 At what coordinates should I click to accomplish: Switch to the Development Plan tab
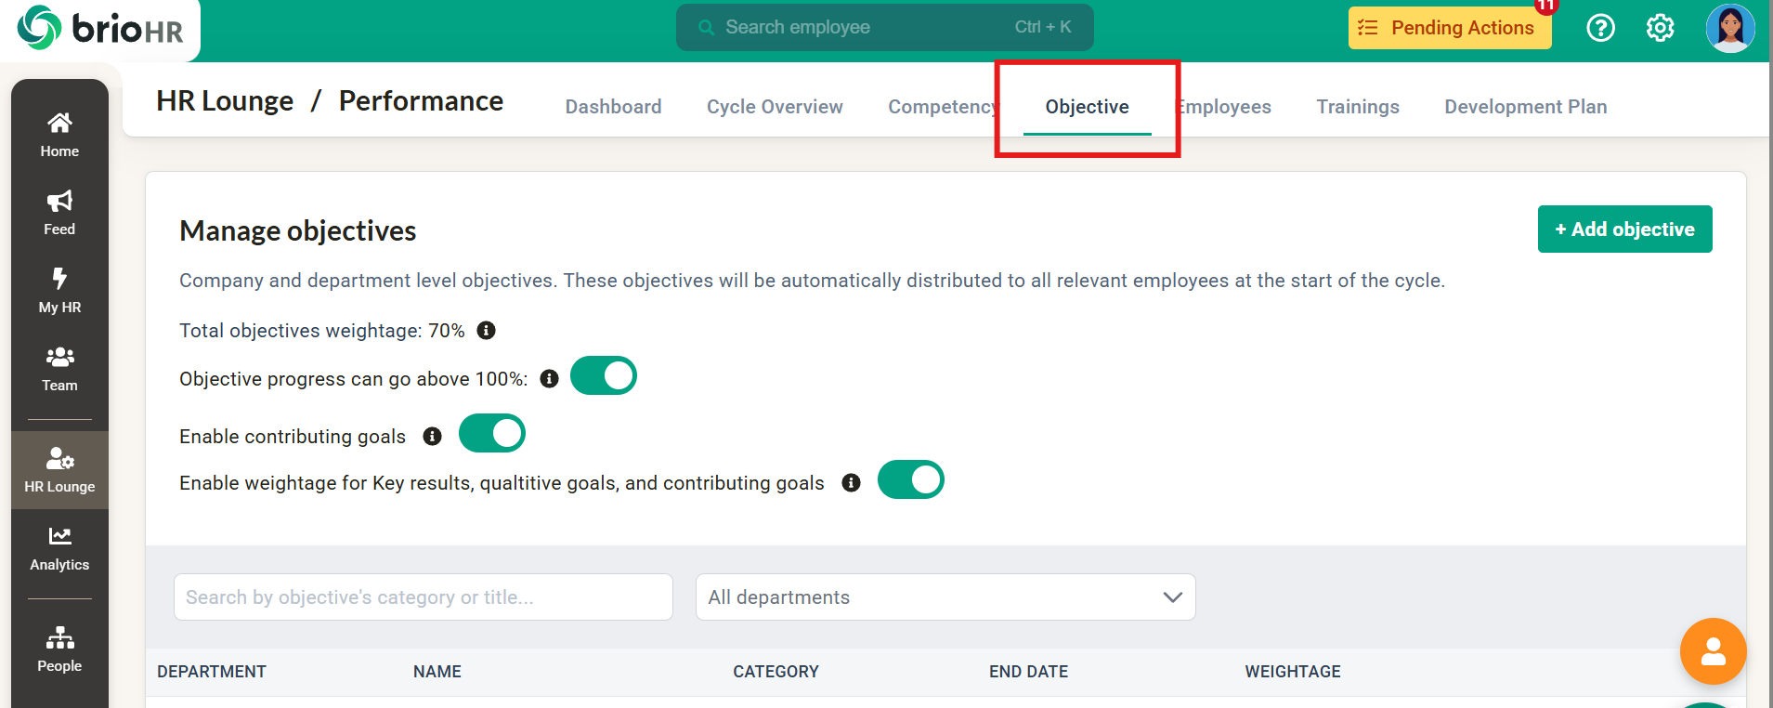tap(1525, 107)
